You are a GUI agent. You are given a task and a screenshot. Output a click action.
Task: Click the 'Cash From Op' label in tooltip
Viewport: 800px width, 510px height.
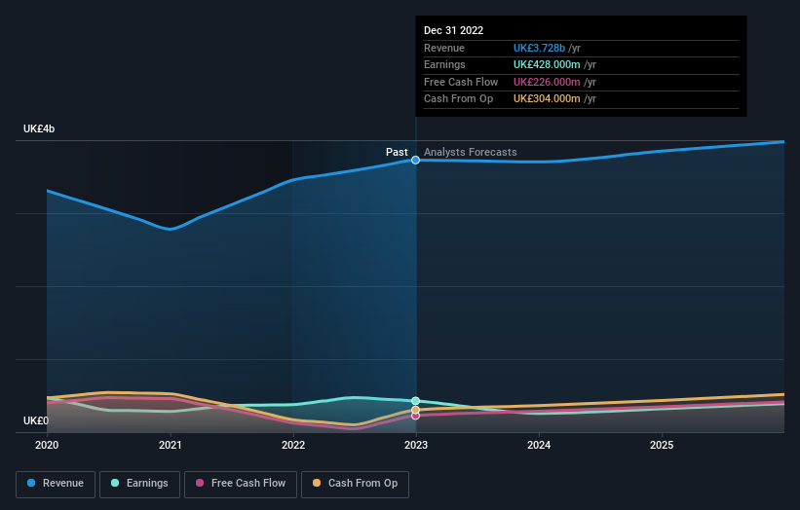[458, 99]
